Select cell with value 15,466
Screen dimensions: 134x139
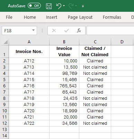[64, 80]
